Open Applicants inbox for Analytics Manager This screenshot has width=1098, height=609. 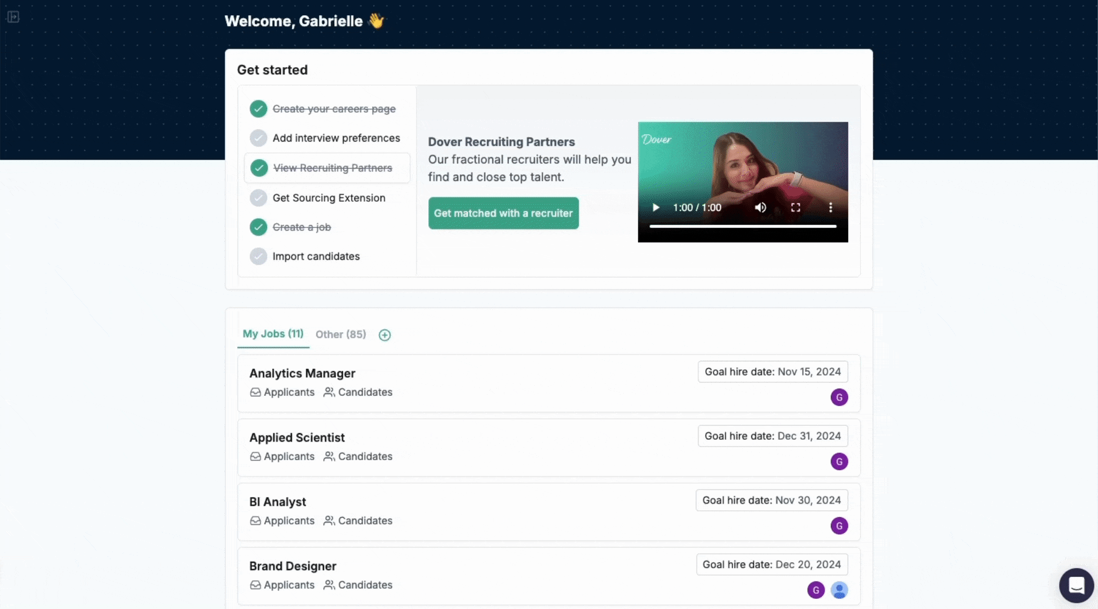tap(282, 392)
